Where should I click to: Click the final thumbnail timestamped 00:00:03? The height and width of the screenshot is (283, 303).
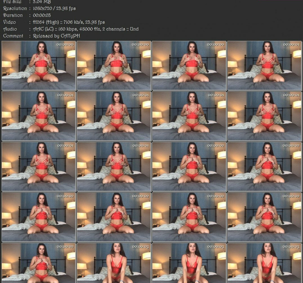(264, 264)
